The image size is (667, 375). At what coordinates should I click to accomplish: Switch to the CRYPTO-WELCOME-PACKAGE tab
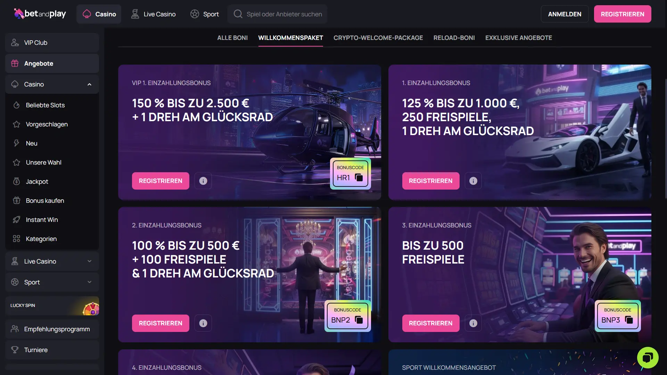click(378, 38)
